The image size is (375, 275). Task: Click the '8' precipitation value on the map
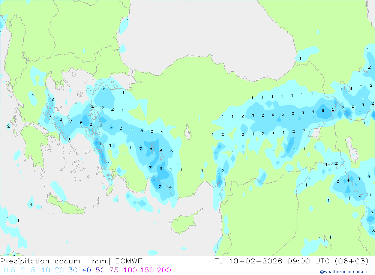pos(323,111)
